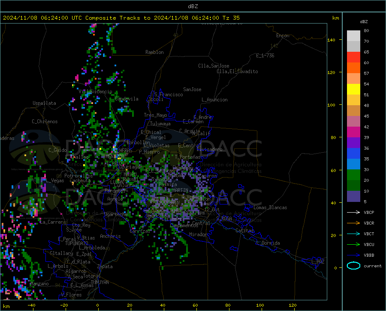
Task: Click the Zapata label on map
Action: coord(105,267)
